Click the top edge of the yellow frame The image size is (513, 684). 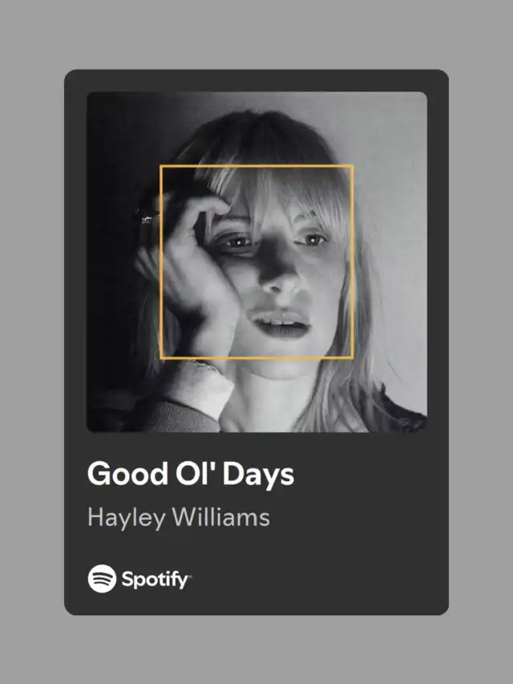(256, 166)
